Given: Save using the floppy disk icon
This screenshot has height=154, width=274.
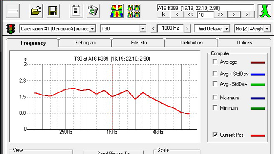Looking at the screenshot, I should [53, 11].
